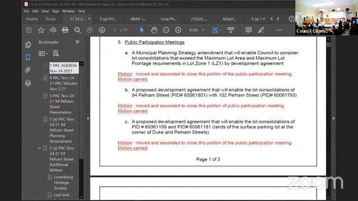
Task: Close the 11 24 2 document tab
Action: coord(89,19)
